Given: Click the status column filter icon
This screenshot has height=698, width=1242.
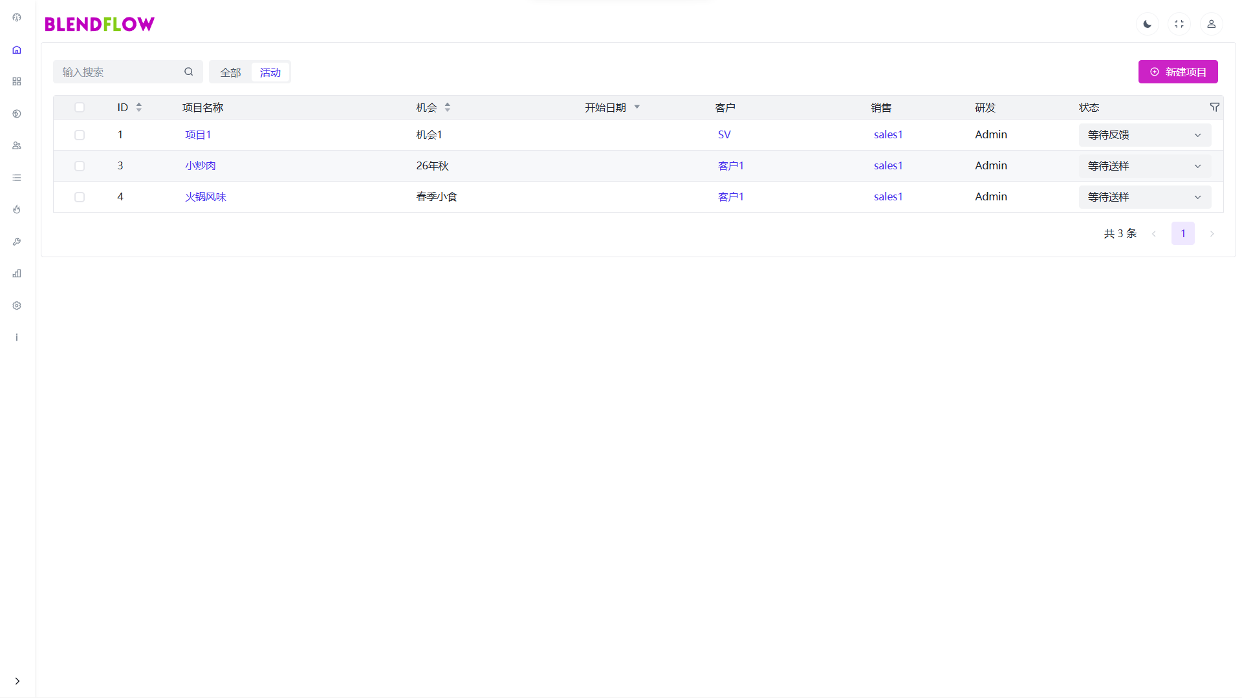Looking at the screenshot, I should pos(1214,107).
